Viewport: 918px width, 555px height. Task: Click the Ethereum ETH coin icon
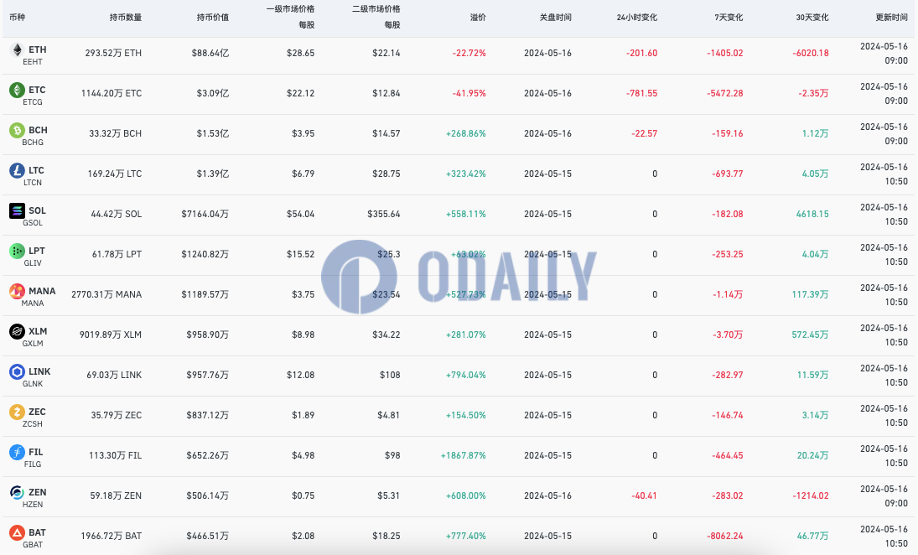(17, 49)
